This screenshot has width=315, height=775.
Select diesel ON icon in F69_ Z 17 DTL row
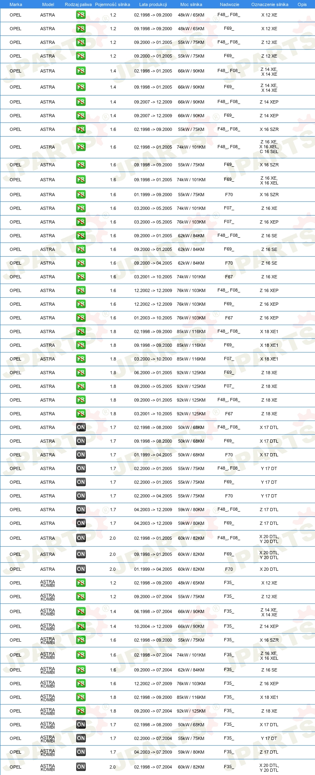[81, 523]
